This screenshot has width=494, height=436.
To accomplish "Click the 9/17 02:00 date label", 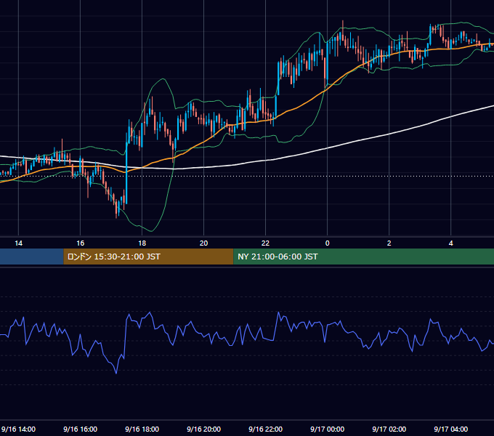I will tap(389, 429).
